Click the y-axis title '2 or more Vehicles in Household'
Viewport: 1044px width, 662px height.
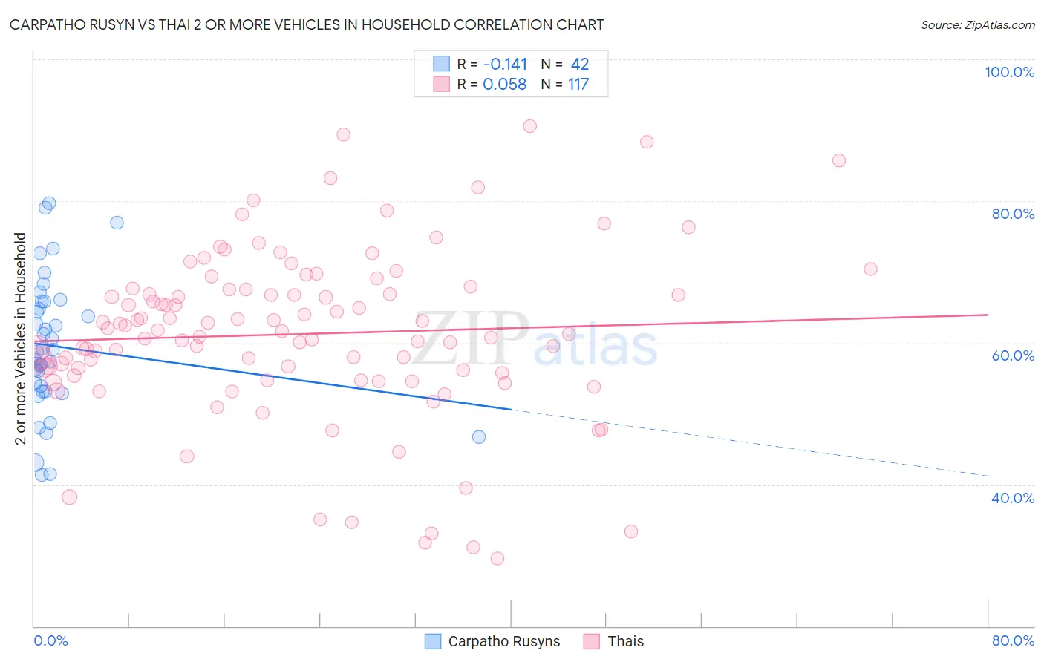pyautogui.click(x=20, y=338)
